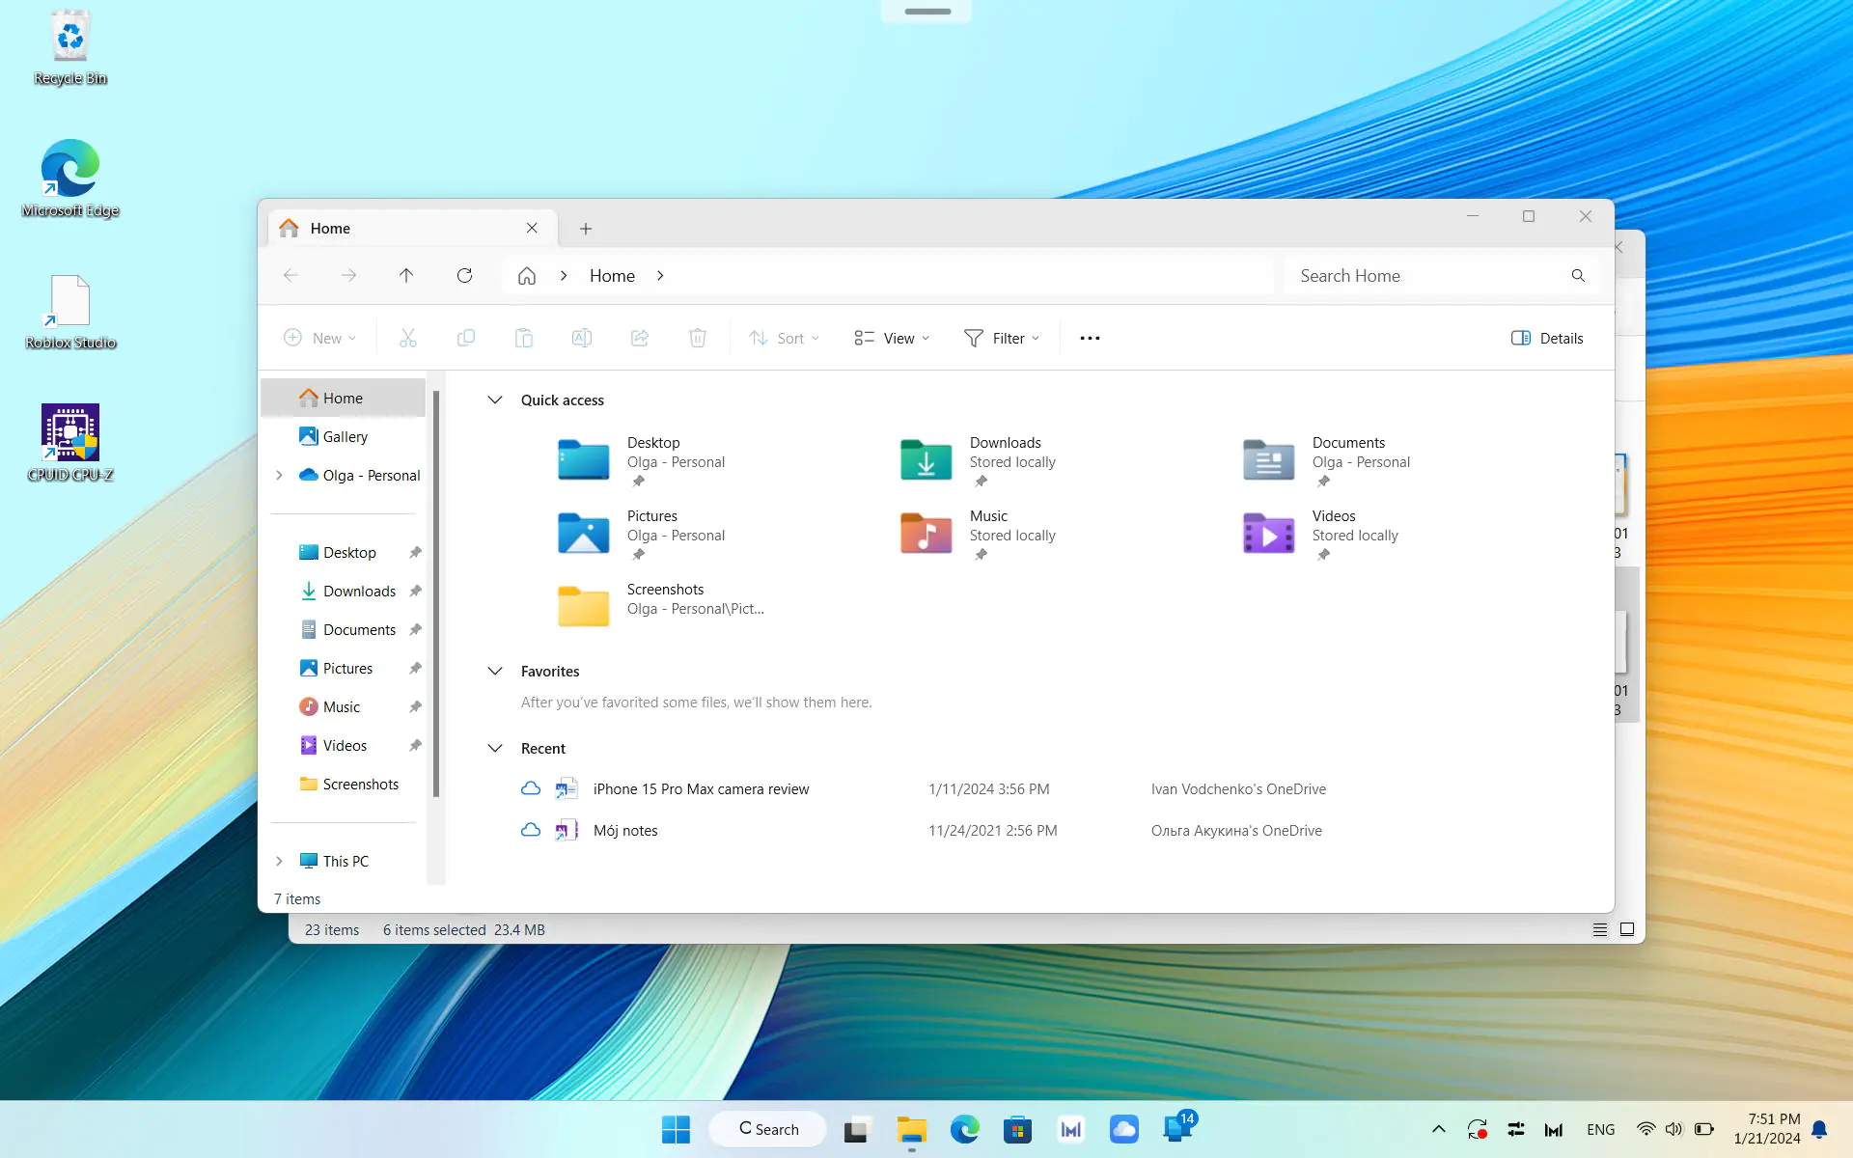Collapse the Recent section

click(x=495, y=749)
